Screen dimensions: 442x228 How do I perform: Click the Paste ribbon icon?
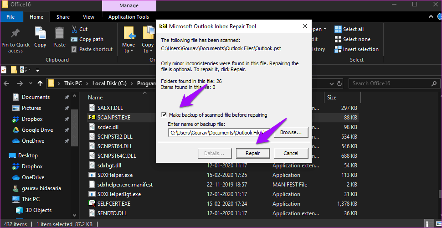(60, 37)
